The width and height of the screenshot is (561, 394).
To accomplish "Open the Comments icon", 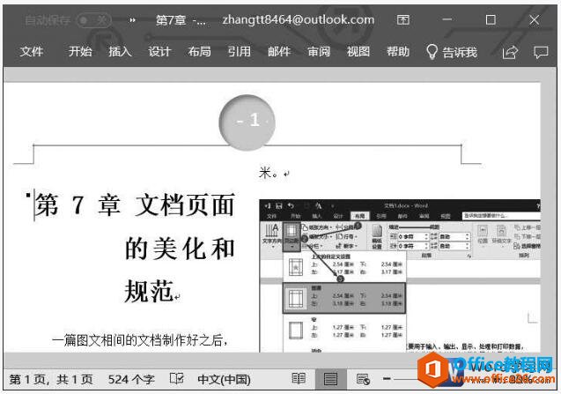I will point(541,52).
